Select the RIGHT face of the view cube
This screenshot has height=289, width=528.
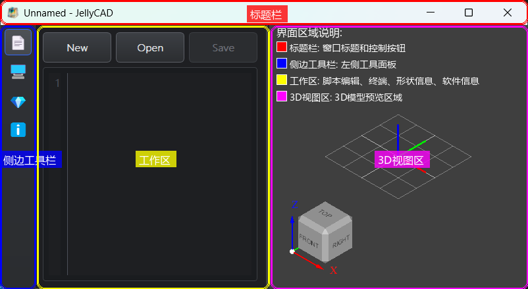pyautogui.click(x=340, y=242)
